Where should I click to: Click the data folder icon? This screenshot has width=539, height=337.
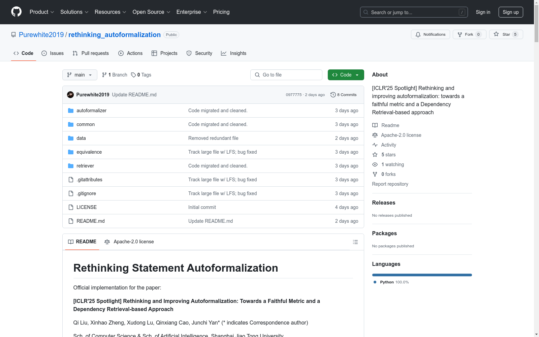click(x=71, y=138)
